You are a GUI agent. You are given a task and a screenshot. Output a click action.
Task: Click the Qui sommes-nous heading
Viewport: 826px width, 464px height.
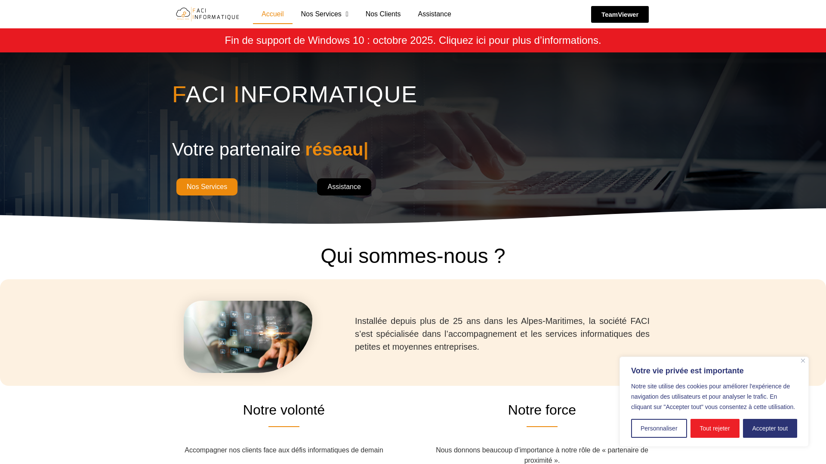[x=413, y=256]
